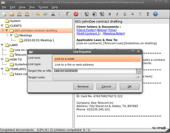Choose 'Link to a node' option
This screenshot has width=170, height=133.
(97, 59)
